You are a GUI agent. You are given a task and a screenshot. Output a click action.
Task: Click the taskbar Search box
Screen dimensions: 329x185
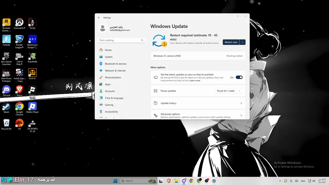pos(138,181)
